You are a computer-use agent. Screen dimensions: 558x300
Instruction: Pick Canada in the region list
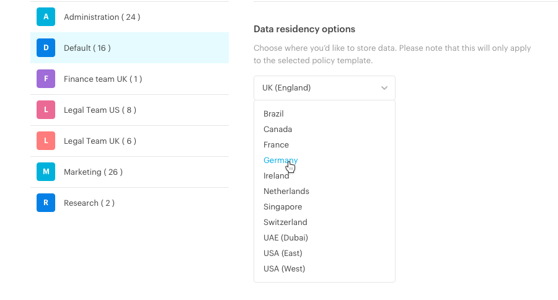278,129
